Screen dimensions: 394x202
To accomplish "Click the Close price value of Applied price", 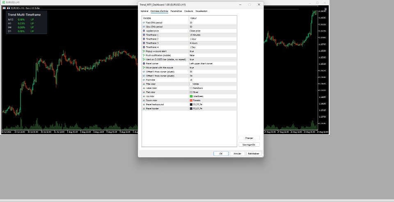I will coord(195,31).
